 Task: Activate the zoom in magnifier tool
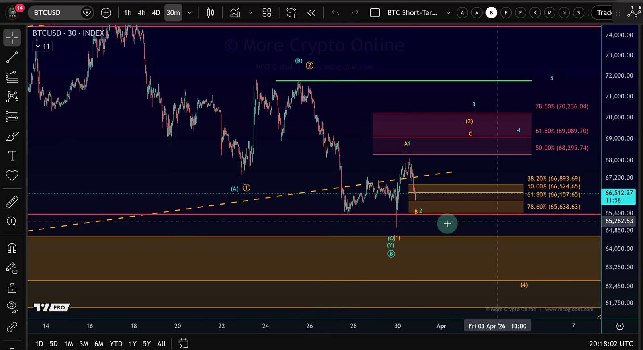click(12, 221)
